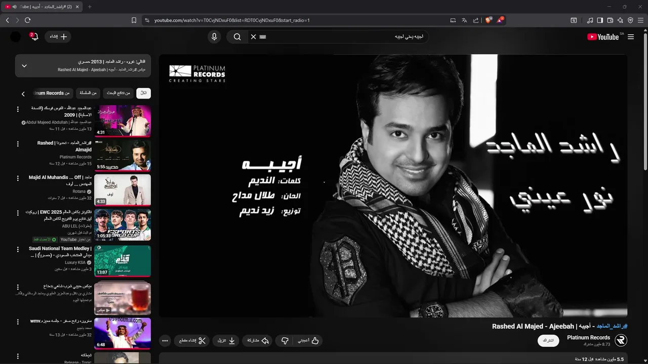Open Brave Wallet icon
This screenshot has height=364, width=648.
click(610, 20)
